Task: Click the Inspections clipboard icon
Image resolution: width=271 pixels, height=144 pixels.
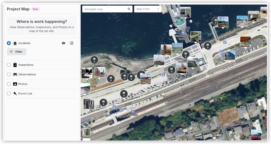Action: click(15, 65)
